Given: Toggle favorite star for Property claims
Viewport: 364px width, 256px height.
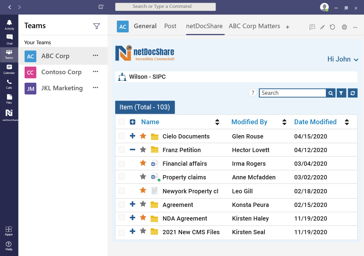Looking at the screenshot, I should point(143,176).
